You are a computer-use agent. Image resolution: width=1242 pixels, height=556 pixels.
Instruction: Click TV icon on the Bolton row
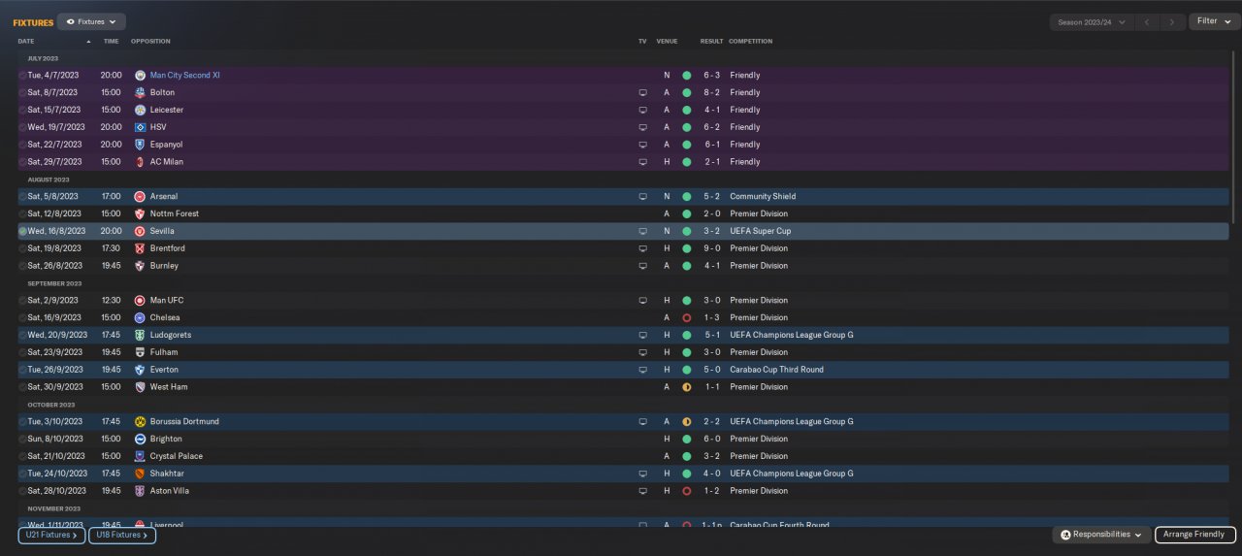click(x=642, y=93)
